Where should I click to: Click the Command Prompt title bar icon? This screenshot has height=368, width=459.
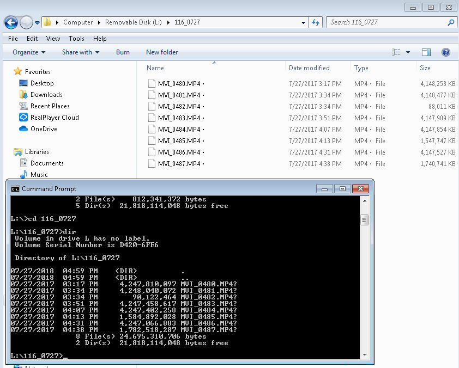point(15,189)
